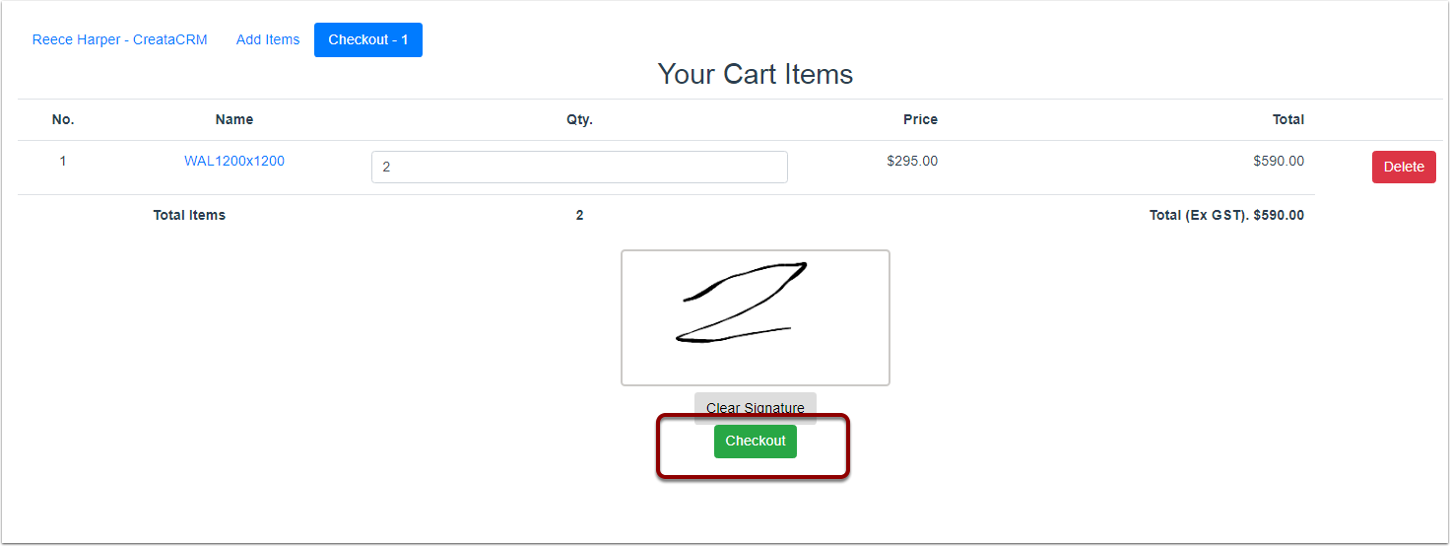
Task: Click row number 1 in the cart
Action: tap(63, 161)
